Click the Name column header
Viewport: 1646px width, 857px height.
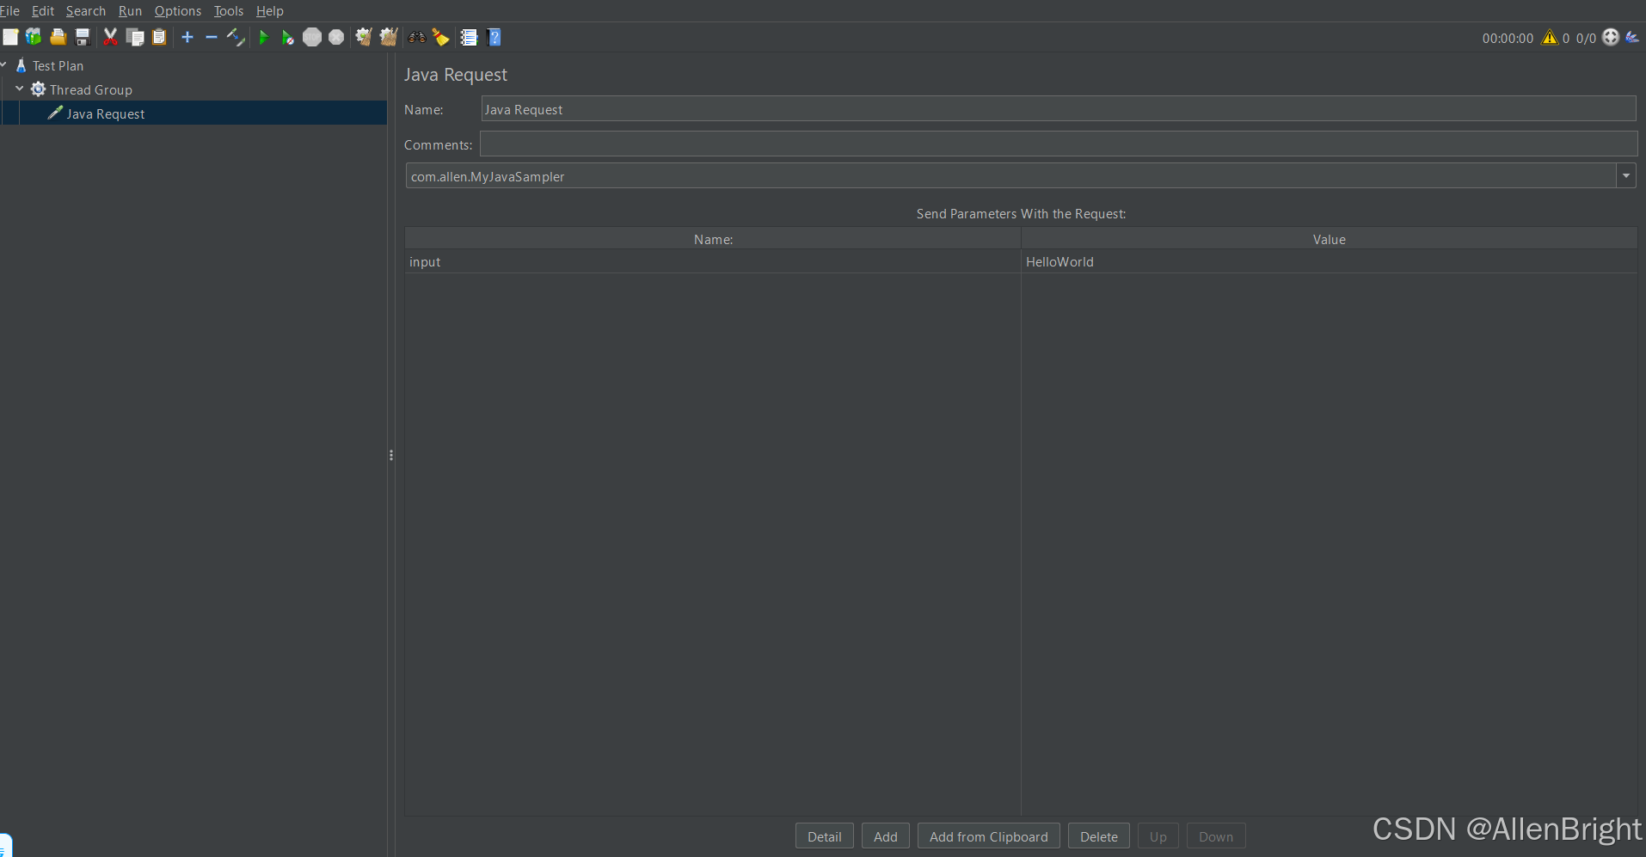coord(713,239)
